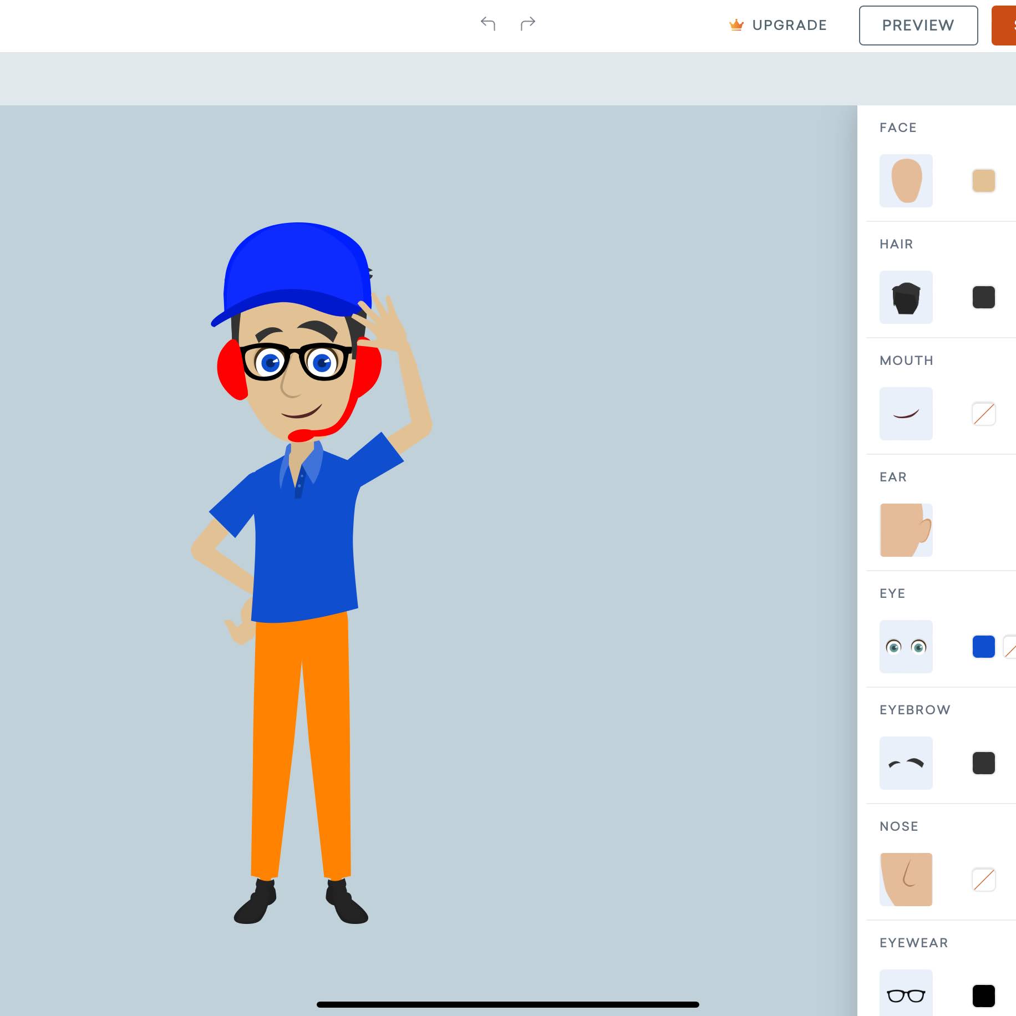1016x1016 pixels.
Task: Click the PREVIEW button
Action: [x=918, y=24]
